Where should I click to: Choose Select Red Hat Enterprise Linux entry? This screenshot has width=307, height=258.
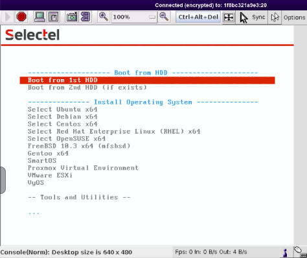(114, 132)
